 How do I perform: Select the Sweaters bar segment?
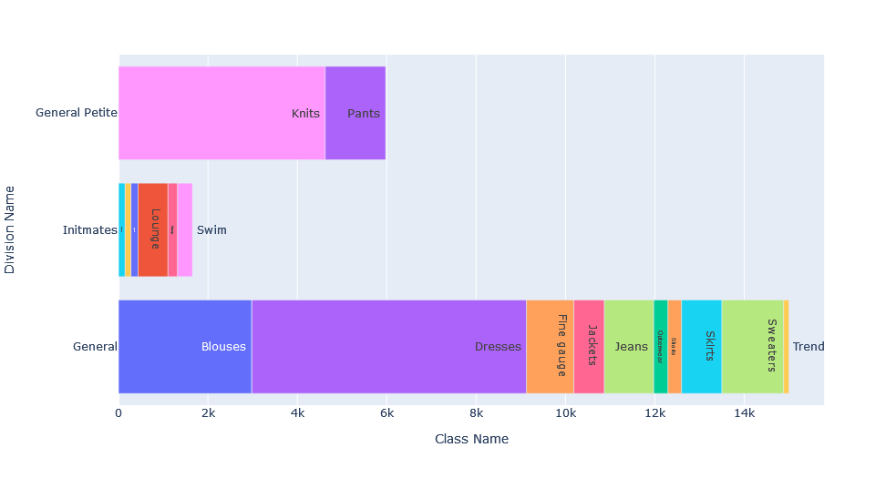click(x=752, y=346)
